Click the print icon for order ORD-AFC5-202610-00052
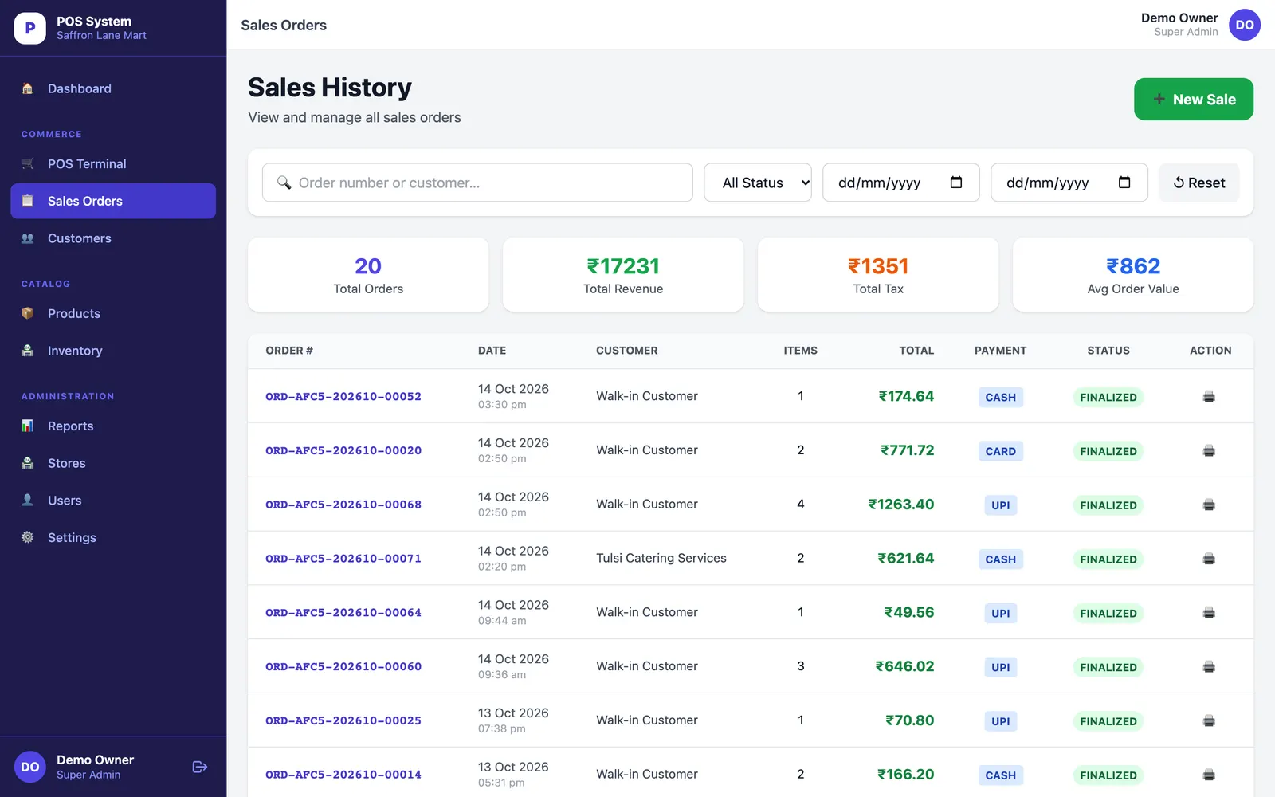 tap(1209, 397)
